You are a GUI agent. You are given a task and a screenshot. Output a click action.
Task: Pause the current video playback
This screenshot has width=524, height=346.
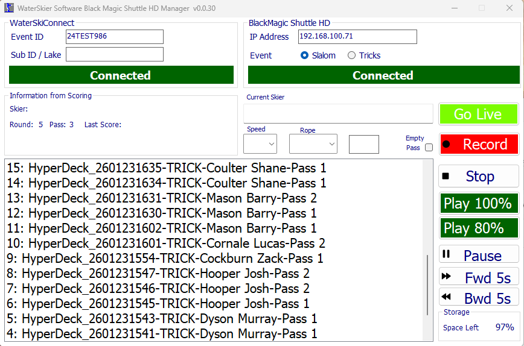(479, 256)
